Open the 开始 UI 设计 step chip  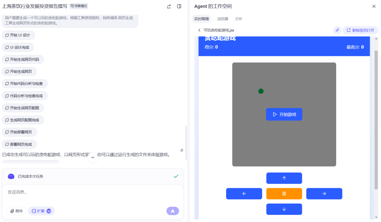[18, 35]
